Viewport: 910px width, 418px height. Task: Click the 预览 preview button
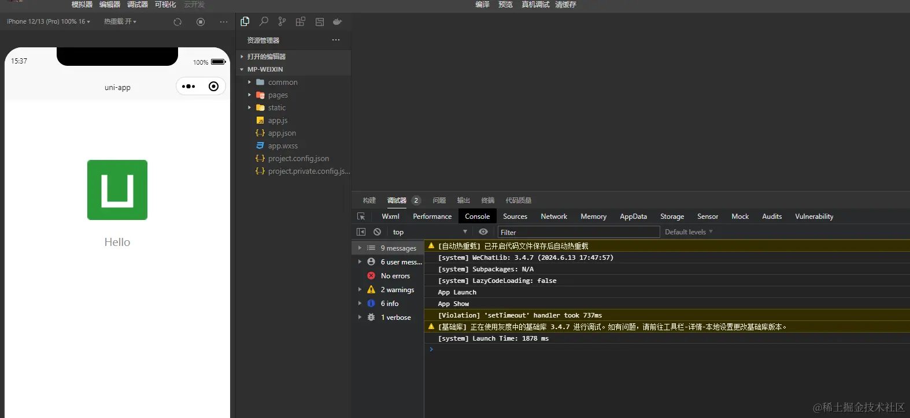point(505,5)
